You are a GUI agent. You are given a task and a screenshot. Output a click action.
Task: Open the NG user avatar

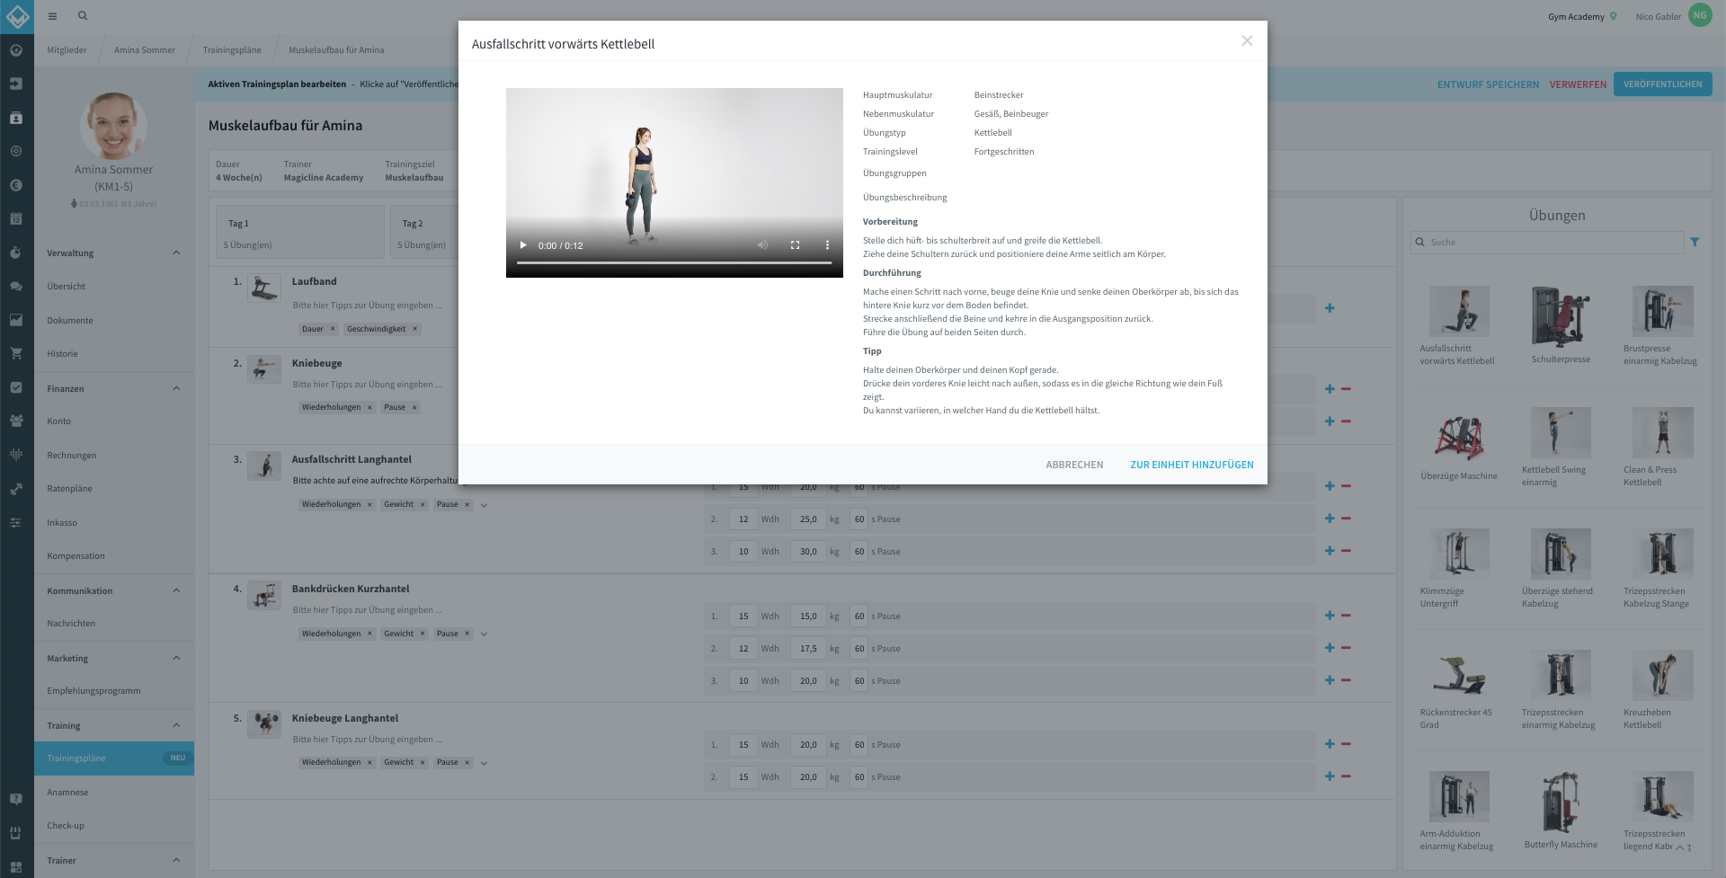pyautogui.click(x=1700, y=15)
